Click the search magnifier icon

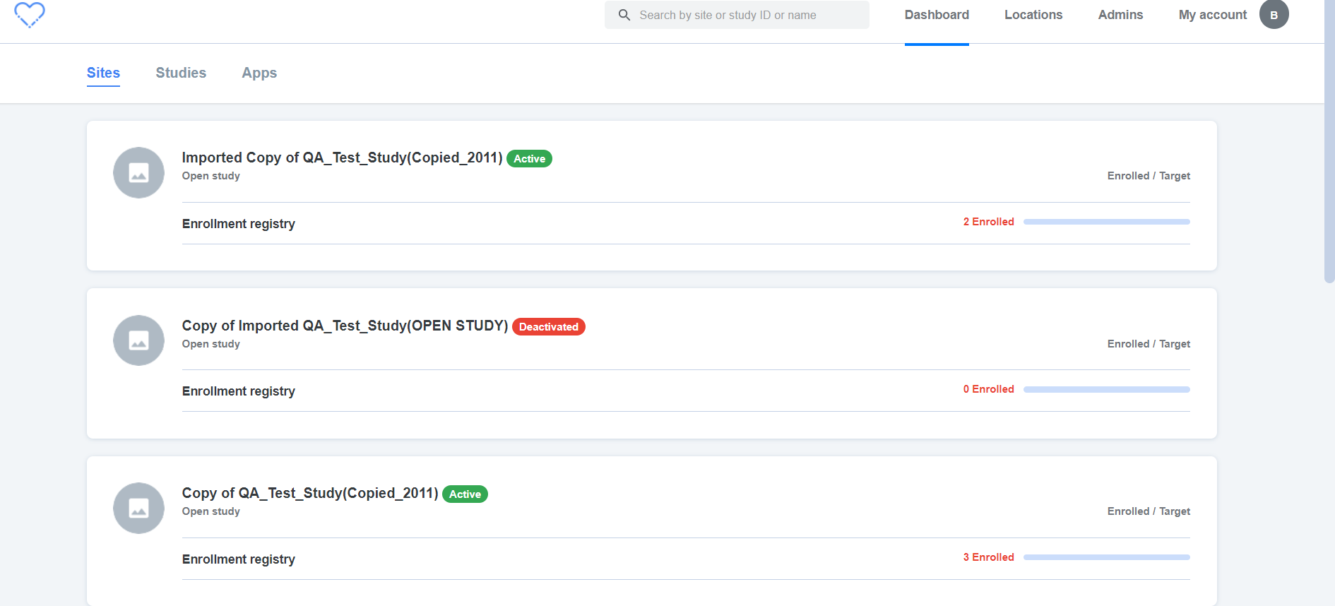pos(624,15)
